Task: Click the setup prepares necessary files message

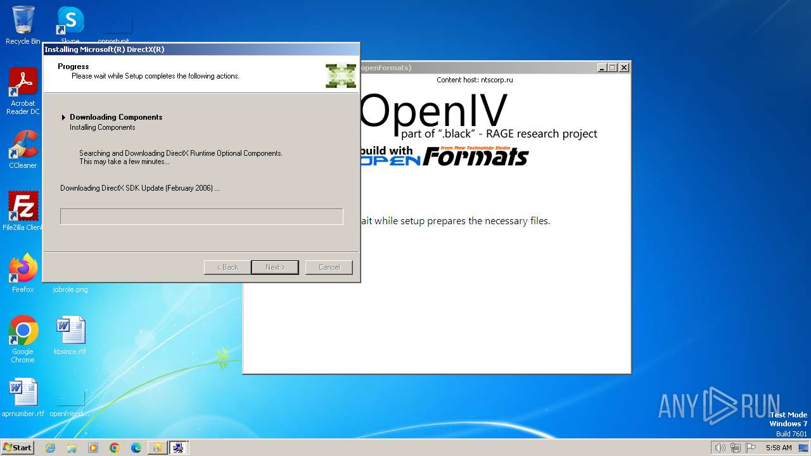Action: point(455,221)
